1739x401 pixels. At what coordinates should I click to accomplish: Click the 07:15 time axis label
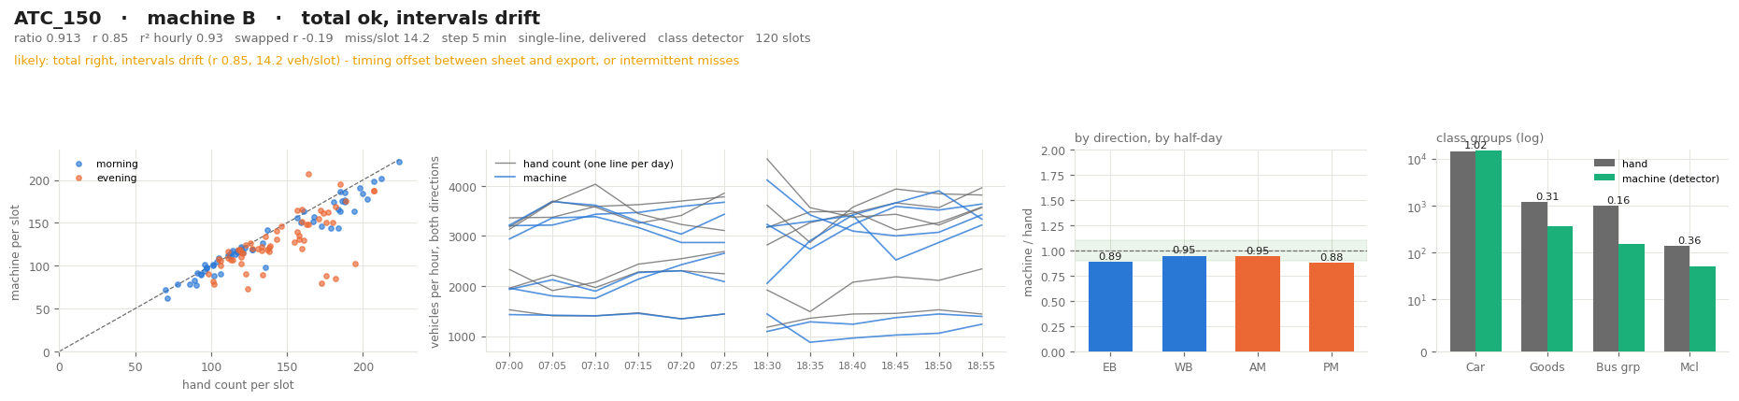[x=638, y=365]
